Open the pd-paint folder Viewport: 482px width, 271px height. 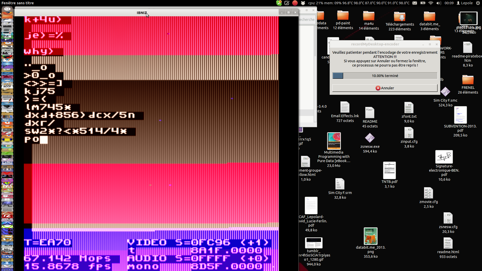pyautogui.click(x=343, y=16)
